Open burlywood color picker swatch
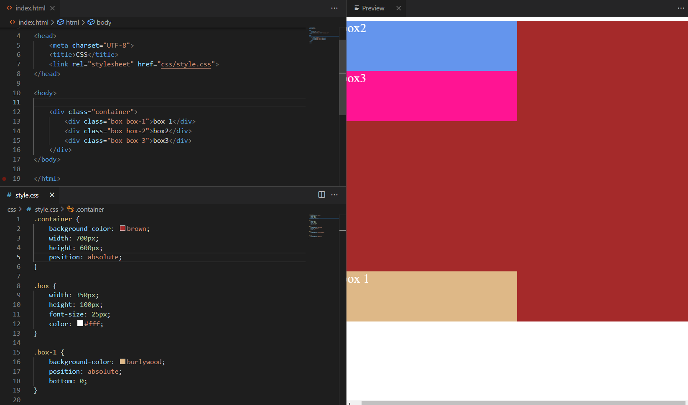Viewport: 688px width, 405px height. (123, 362)
